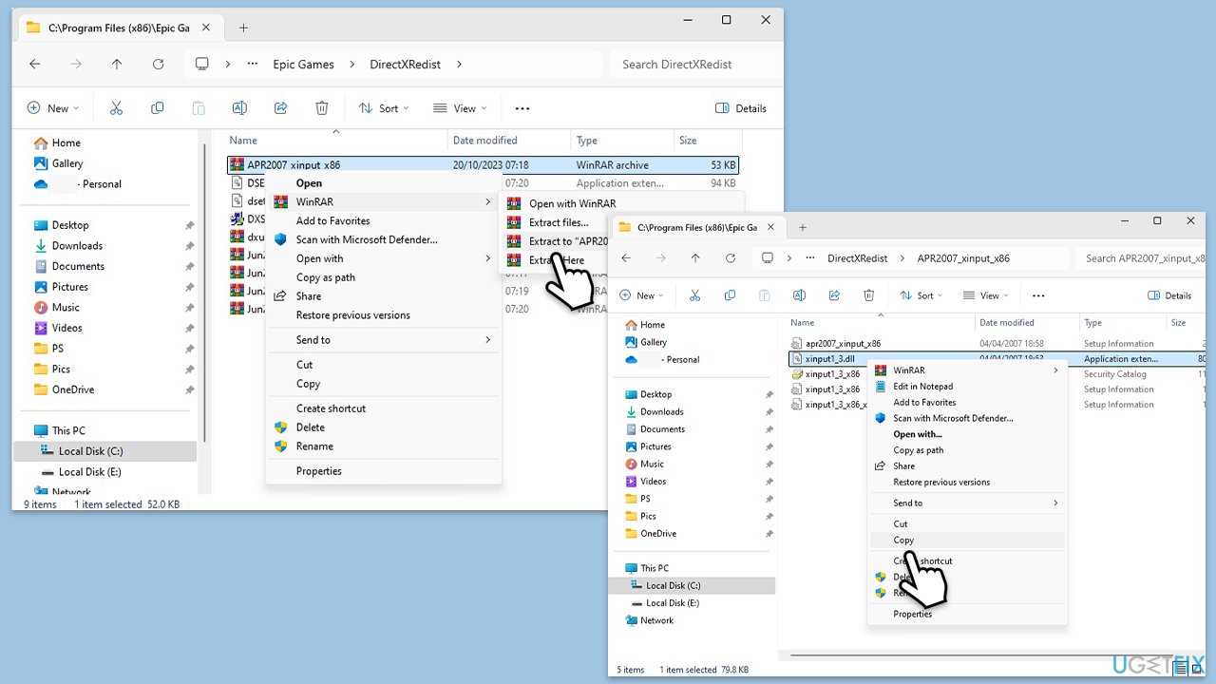The image size is (1216, 684).
Task: Click the Defender shield icon in the DirectXRedist context menu
Action: (x=280, y=239)
